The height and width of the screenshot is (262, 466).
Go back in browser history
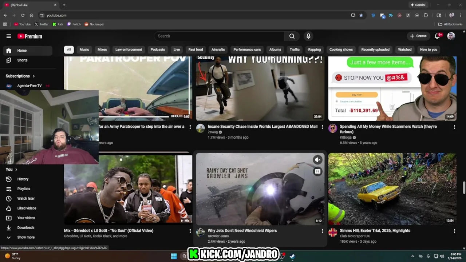tap(5, 15)
